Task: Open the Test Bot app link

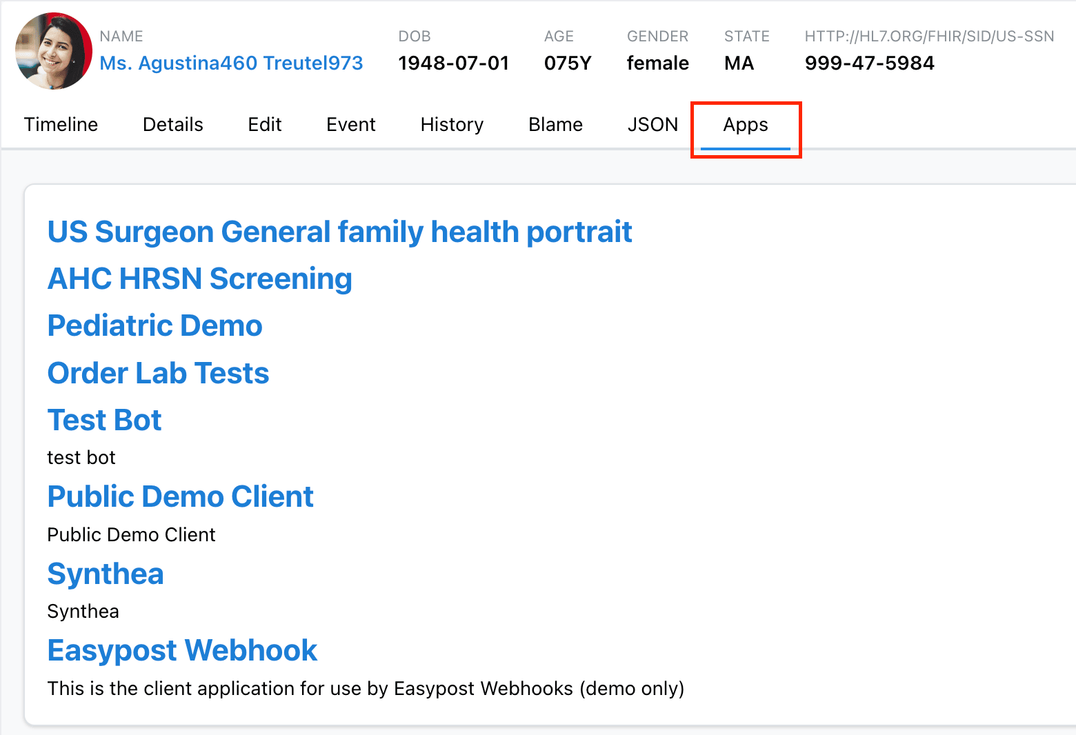Action: (104, 420)
